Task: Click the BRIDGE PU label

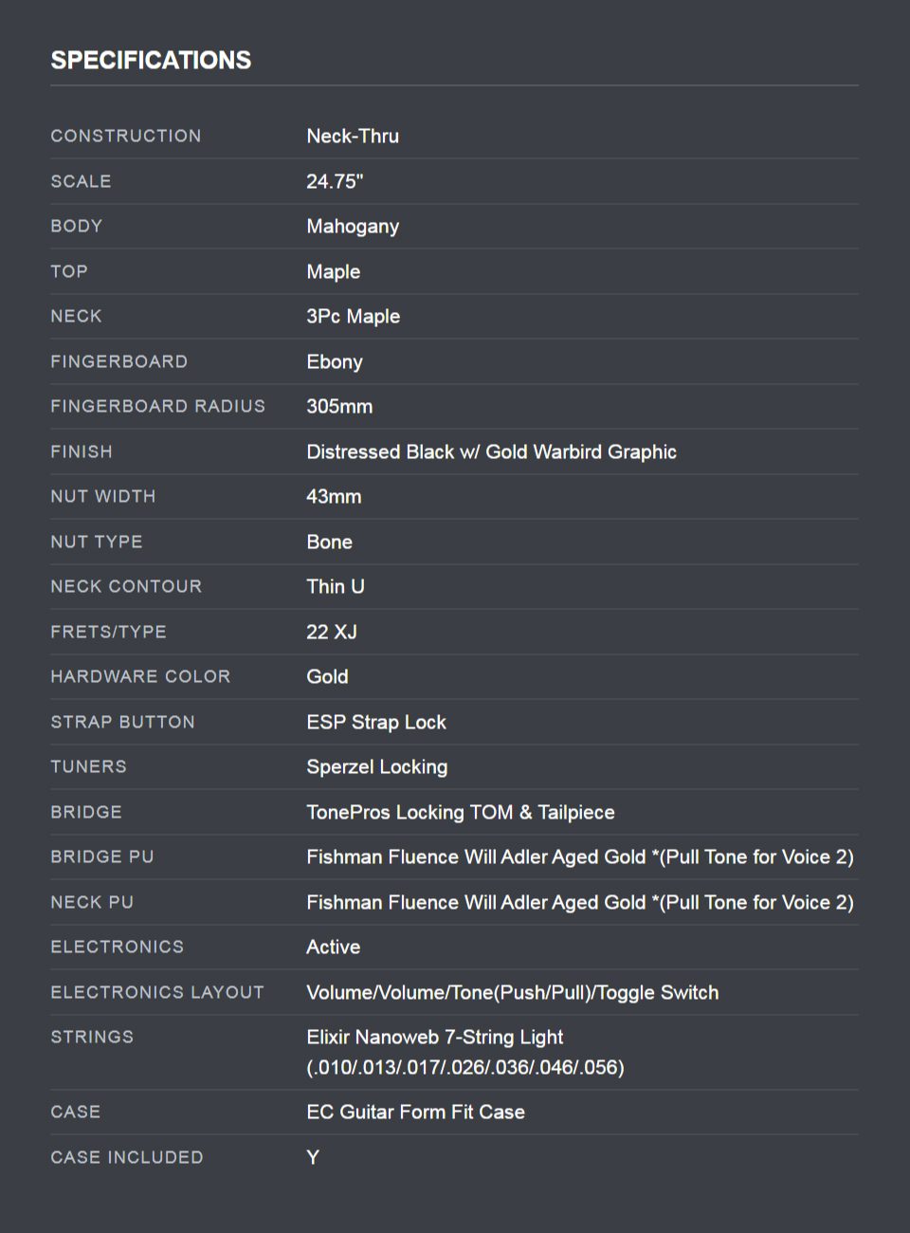Action: pos(102,856)
